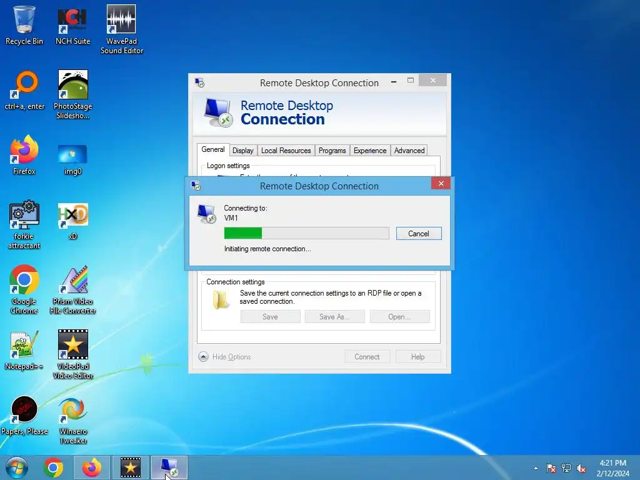Switch to Firefox in the taskbar
Screen dimensions: 640x480
click(x=92, y=467)
